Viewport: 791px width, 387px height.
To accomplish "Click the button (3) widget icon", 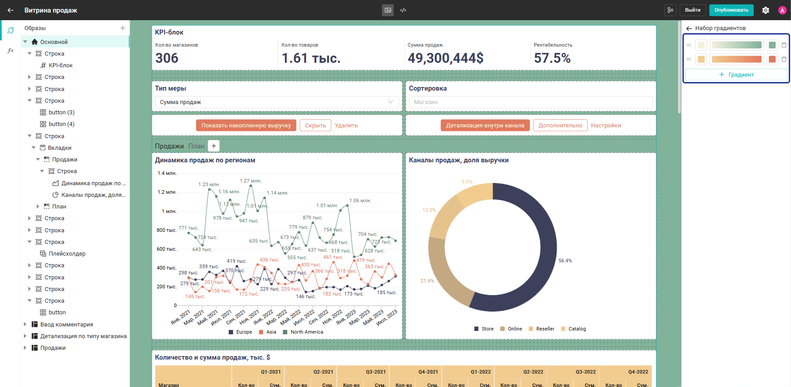I will [43, 112].
